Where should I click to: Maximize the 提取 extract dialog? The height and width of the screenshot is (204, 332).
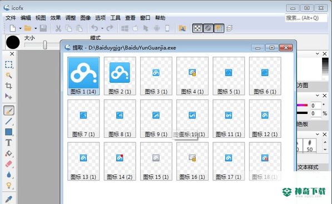click(272, 48)
